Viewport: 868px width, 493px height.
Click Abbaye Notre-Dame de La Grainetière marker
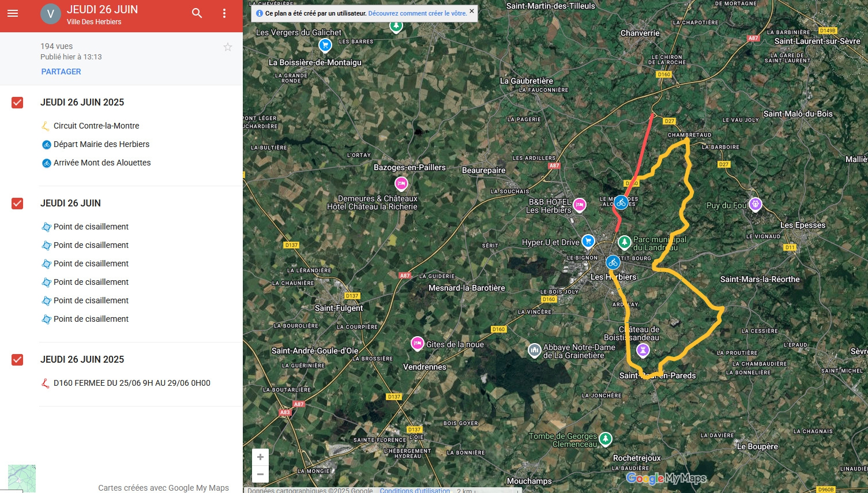point(535,350)
